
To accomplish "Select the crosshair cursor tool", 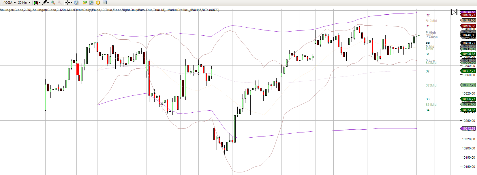I will 68,3.
